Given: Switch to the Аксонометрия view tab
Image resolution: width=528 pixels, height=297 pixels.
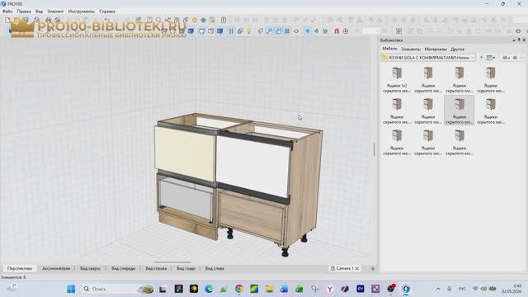Looking at the screenshot, I should [x=56, y=268].
